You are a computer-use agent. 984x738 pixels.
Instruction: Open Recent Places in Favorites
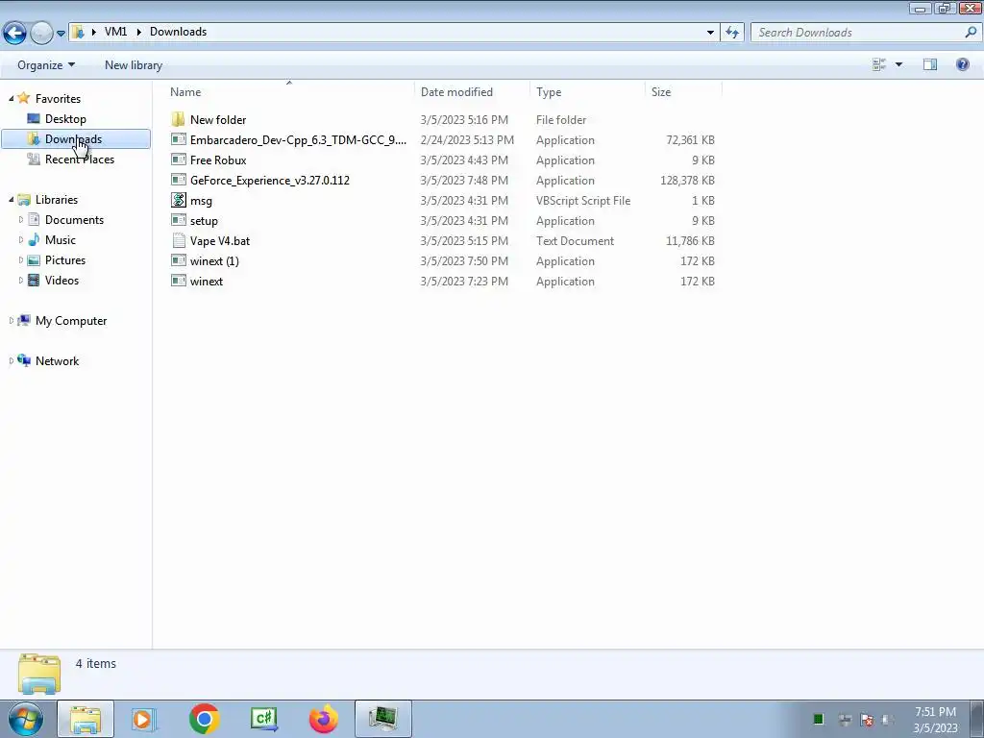coord(80,159)
